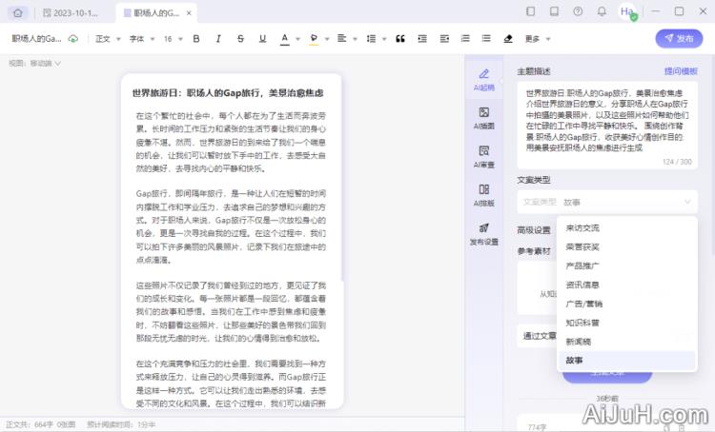Open the 提问模板 link
Viewport: 715px width, 432px height.
click(680, 71)
